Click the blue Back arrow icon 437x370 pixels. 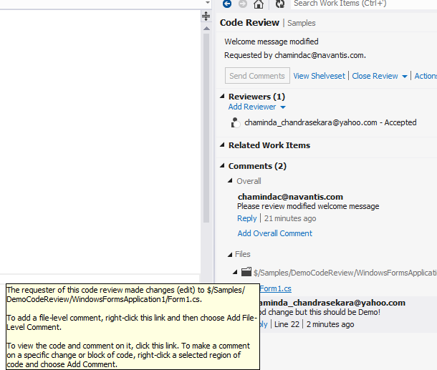click(227, 4)
